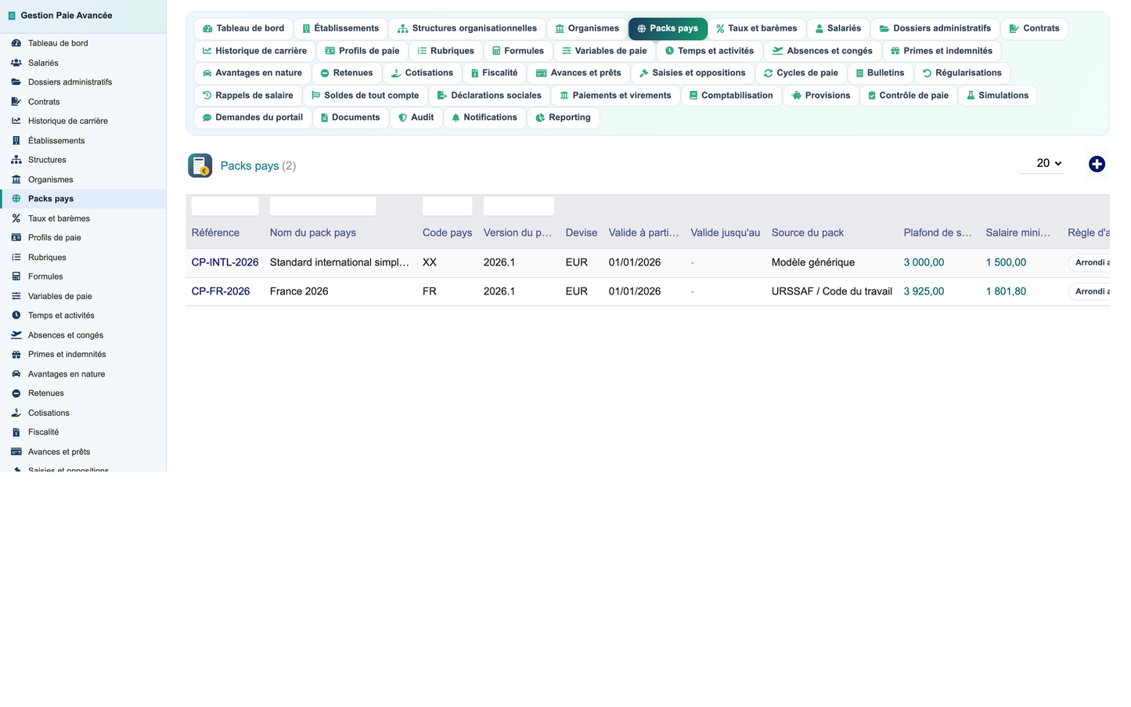Click the Code pays filter input
Viewport: 1131px width, 707px height.
tap(447, 206)
